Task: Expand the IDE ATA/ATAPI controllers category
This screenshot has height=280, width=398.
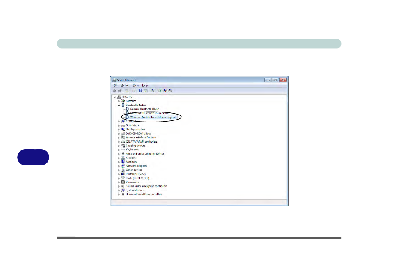Action: click(119, 142)
